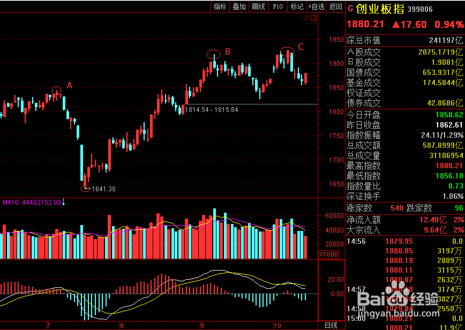Image resolution: width=465 pixels, height=330 pixels.
Task: Click the down arrow beside the MA10 value
Action: tap(63, 202)
